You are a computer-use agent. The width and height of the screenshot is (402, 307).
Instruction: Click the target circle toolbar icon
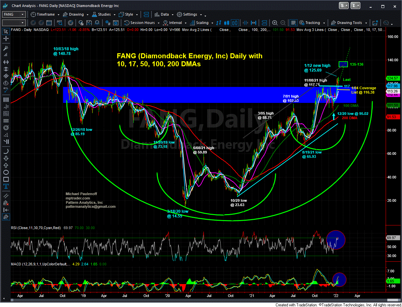click(70, 23)
